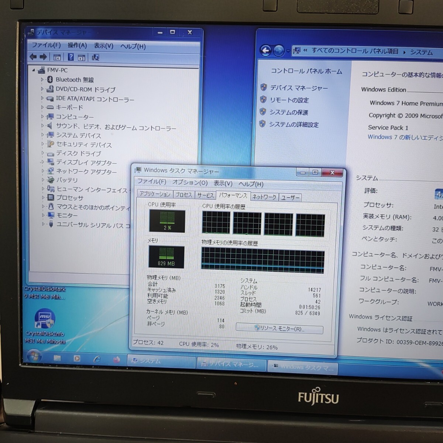Open the Windows Start orb
The image size is (443, 443).
[34, 356]
